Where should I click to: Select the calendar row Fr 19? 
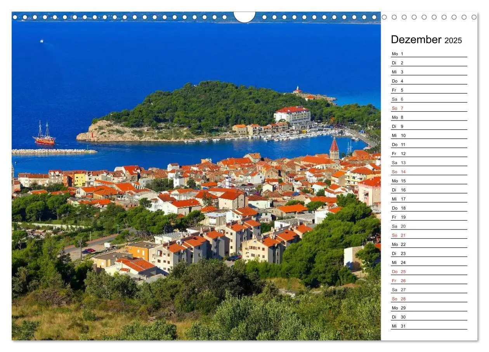[x=429, y=217]
